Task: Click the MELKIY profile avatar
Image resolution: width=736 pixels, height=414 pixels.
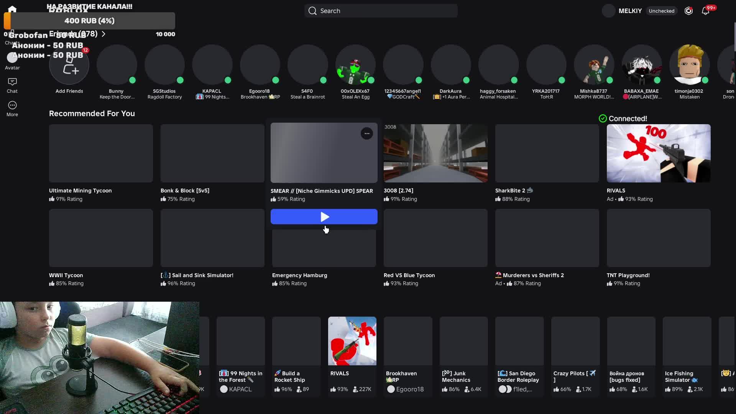Action: pyautogui.click(x=608, y=11)
